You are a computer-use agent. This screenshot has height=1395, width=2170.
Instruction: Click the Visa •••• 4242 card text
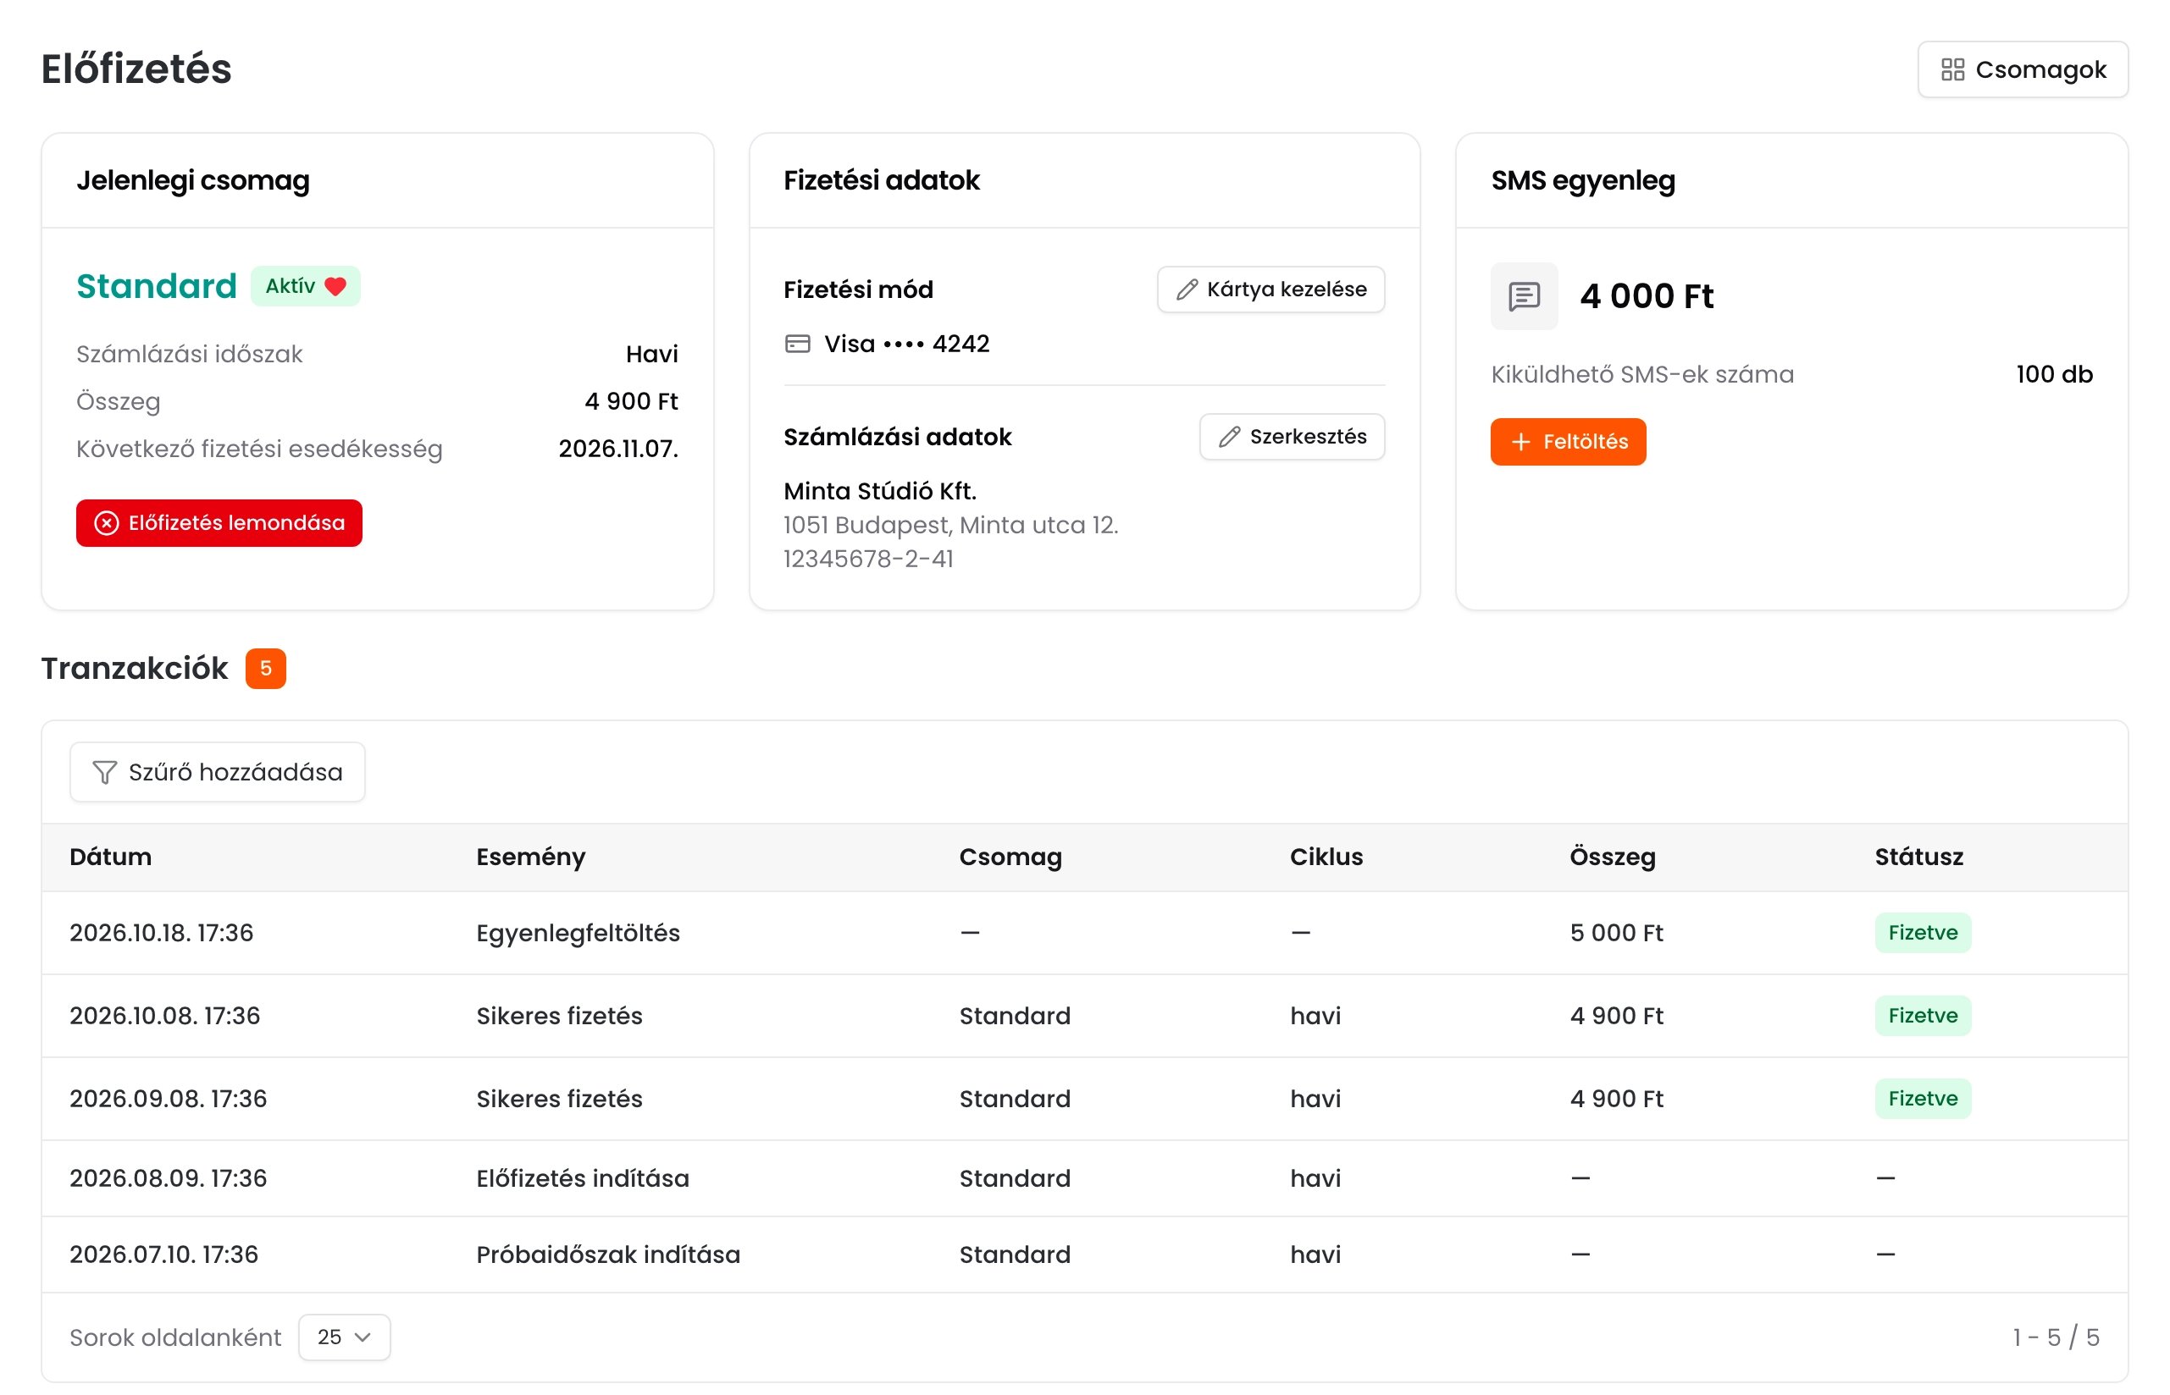906,344
